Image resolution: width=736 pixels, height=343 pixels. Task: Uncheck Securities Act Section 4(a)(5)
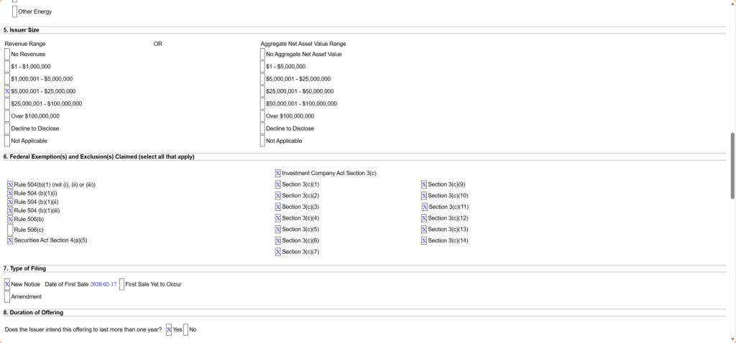coord(10,240)
